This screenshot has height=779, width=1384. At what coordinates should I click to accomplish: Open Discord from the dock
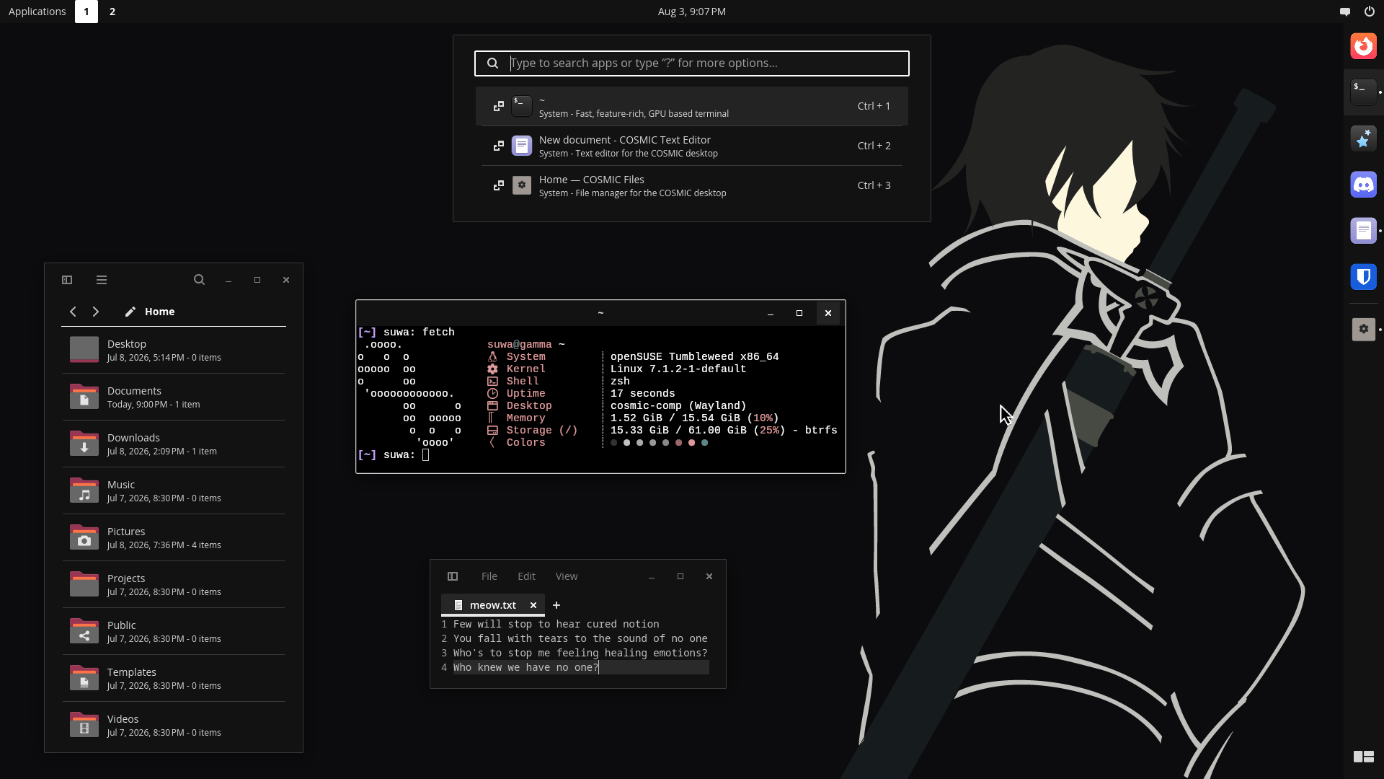(x=1363, y=185)
